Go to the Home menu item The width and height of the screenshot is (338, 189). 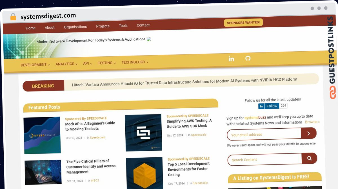(x=30, y=28)
